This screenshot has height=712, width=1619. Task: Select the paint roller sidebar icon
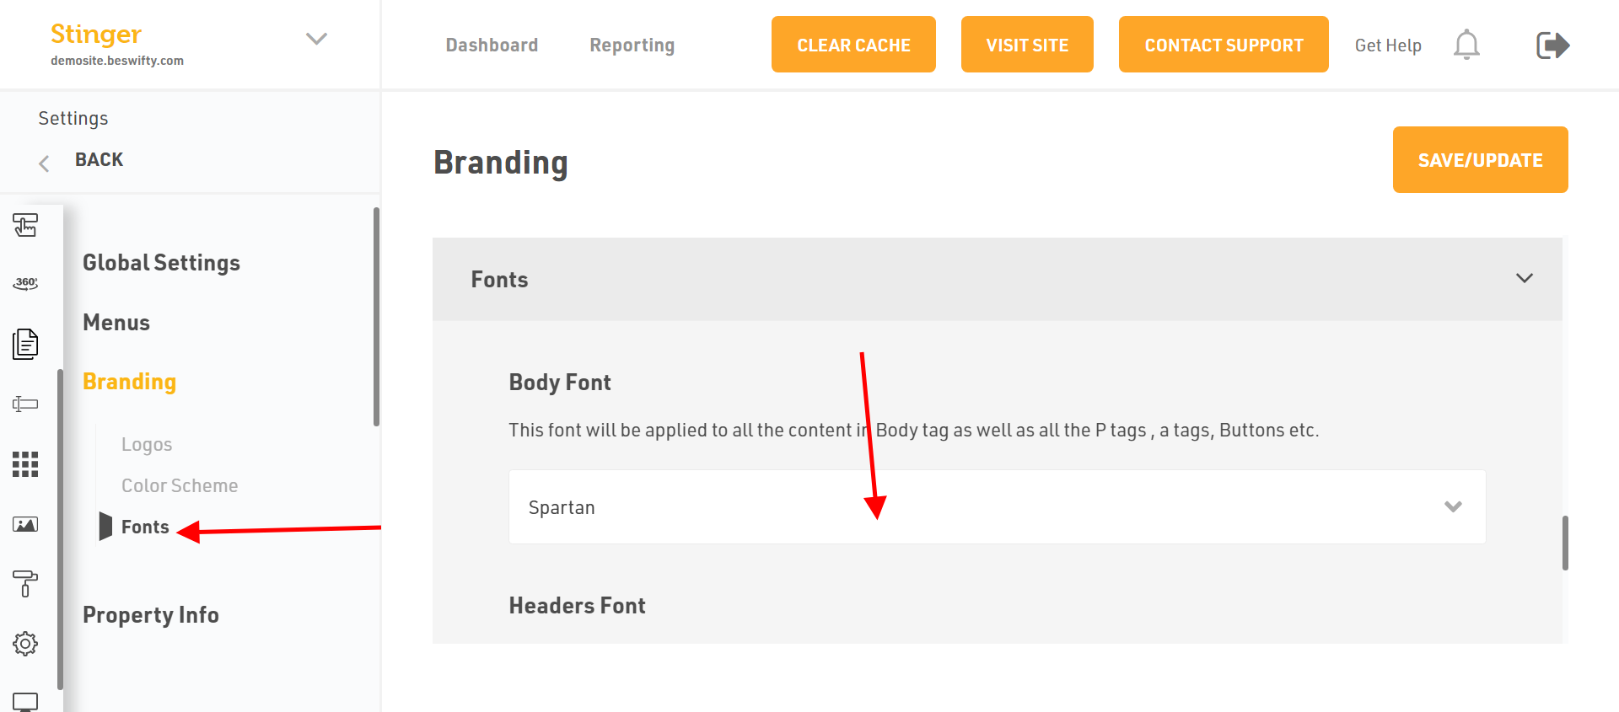pyautogui.click(x=25, y=584)
